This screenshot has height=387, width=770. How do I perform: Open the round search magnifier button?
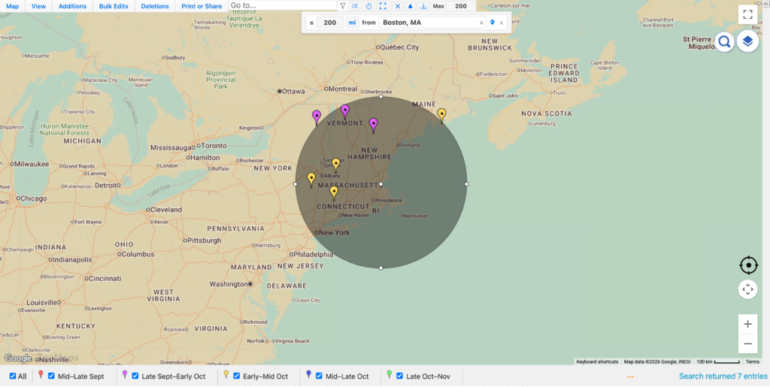[724, 42]
